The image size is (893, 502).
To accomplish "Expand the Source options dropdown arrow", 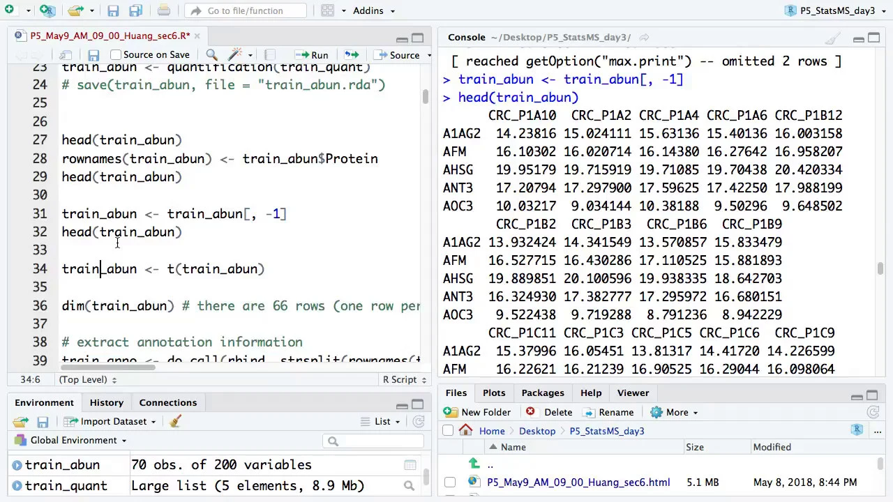I will click(x=429, y=55).
